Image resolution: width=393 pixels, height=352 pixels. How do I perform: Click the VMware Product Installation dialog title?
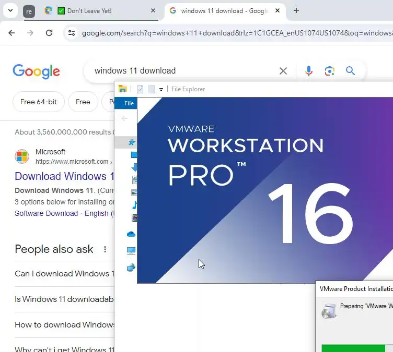pos(356,289)
